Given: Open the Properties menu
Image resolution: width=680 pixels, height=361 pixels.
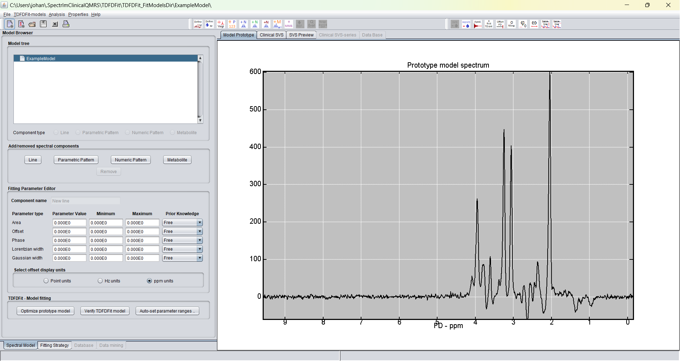Looking at the screenshot, I should pos(78,15).
